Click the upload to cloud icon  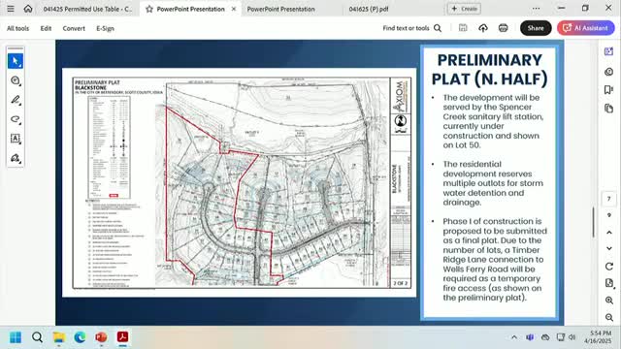[483, 28]
